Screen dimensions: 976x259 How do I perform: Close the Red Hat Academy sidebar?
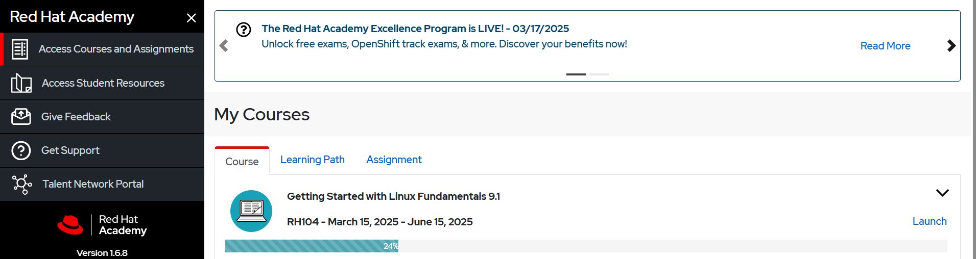(x=192, y=18)
